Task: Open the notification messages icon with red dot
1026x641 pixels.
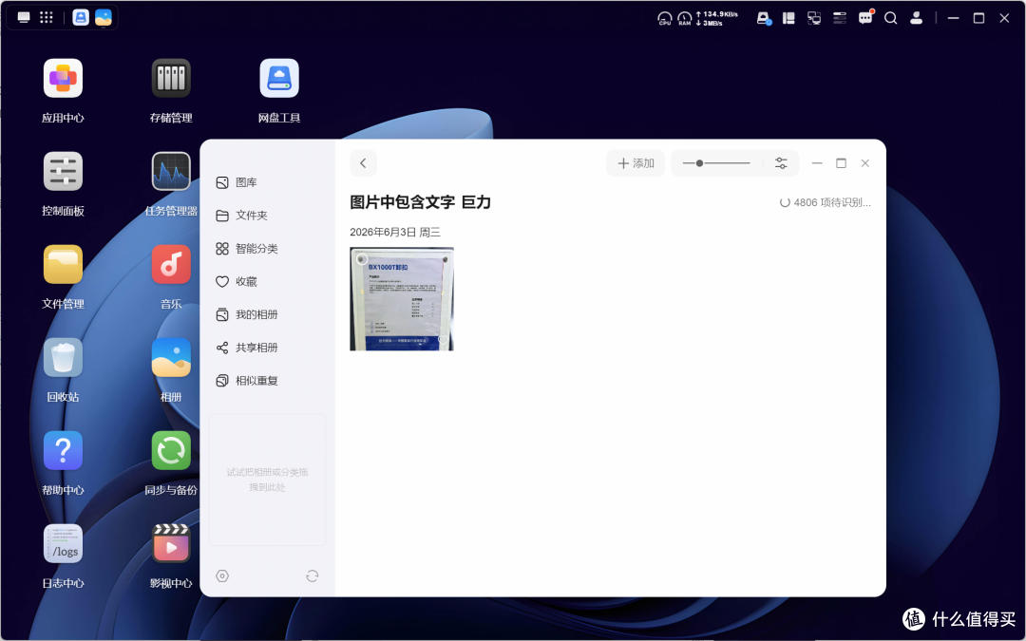Action: tap(865, 18)
